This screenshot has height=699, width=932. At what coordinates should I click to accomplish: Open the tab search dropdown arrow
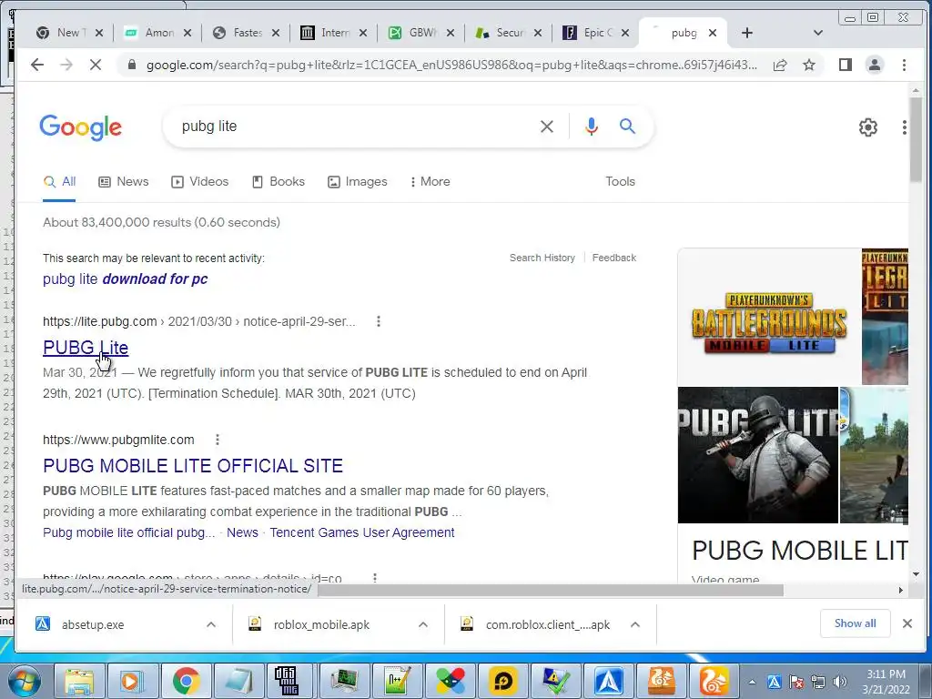pyautogui.click(x=818, y=33)
